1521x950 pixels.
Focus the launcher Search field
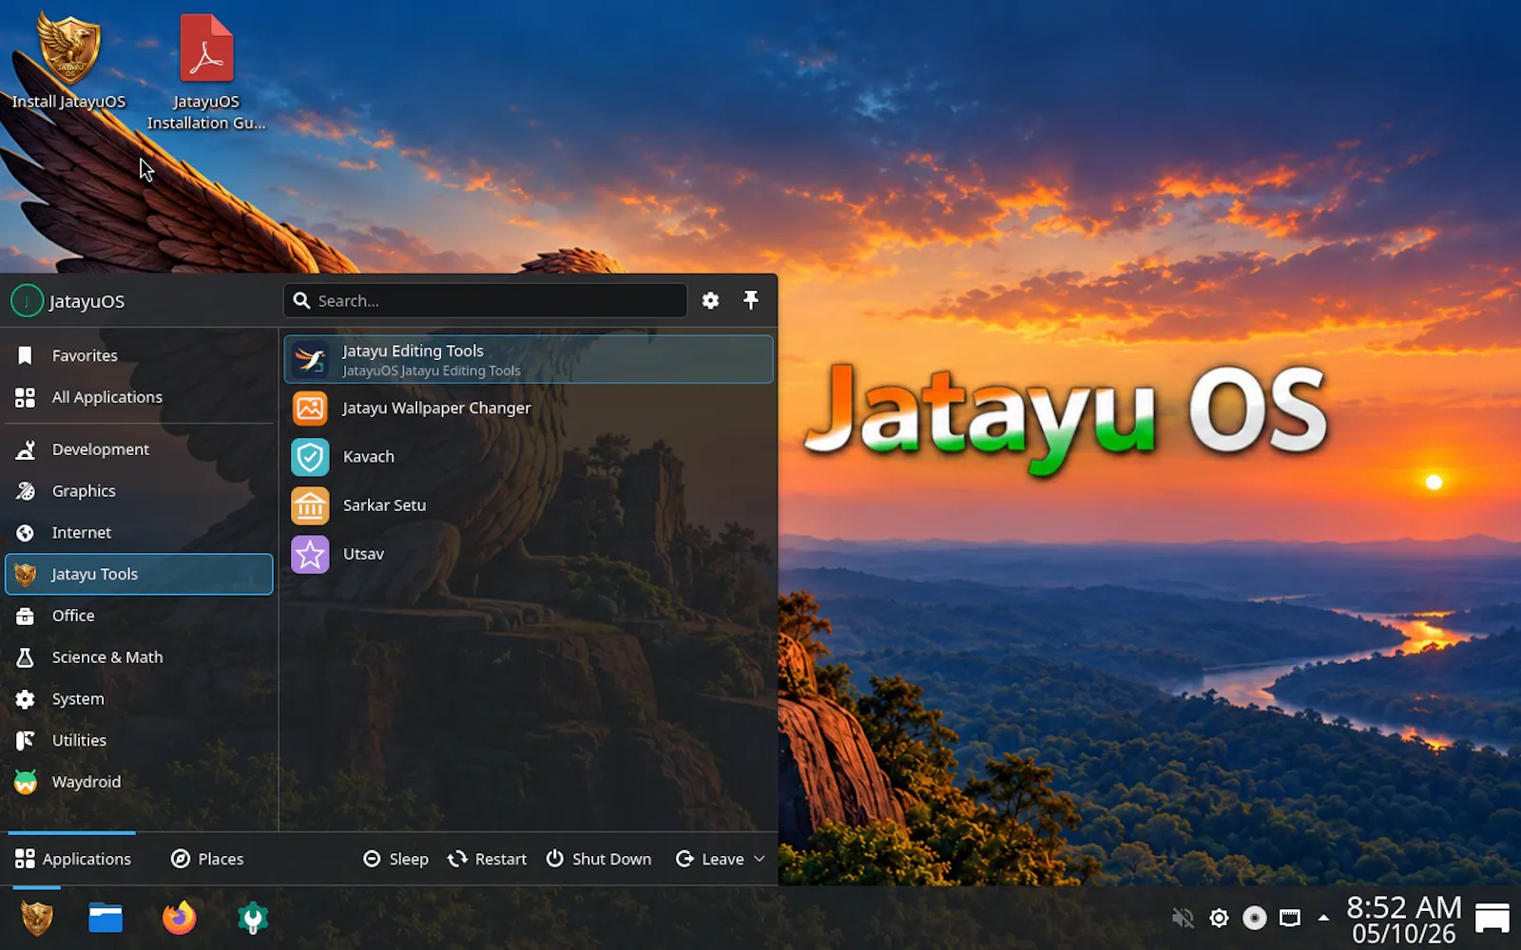click(485, 300)
